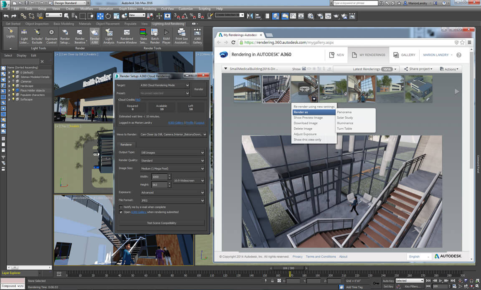Click the Logout link in Render Setup

[x=201, y=123]
